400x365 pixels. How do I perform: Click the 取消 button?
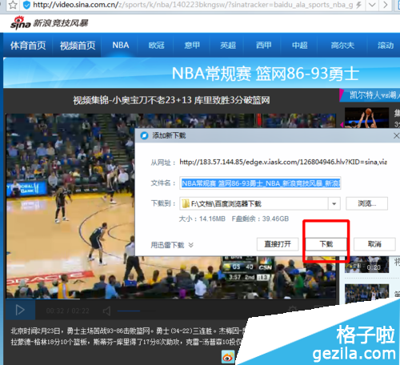click(374, 244)
